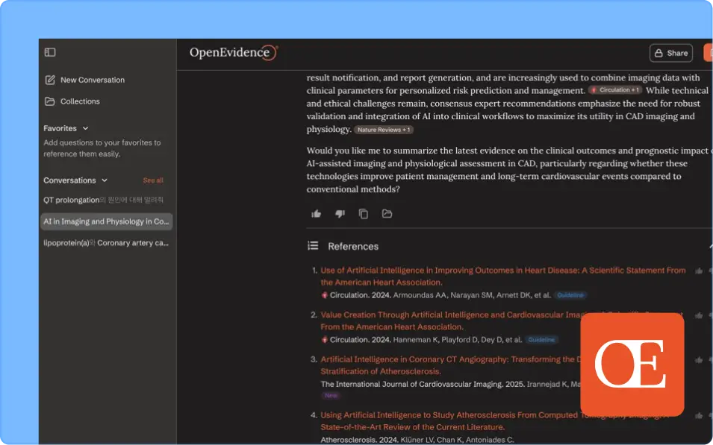713x445 pixels.
Task: Thumbs up reference 2
Action: pos(699,315)
